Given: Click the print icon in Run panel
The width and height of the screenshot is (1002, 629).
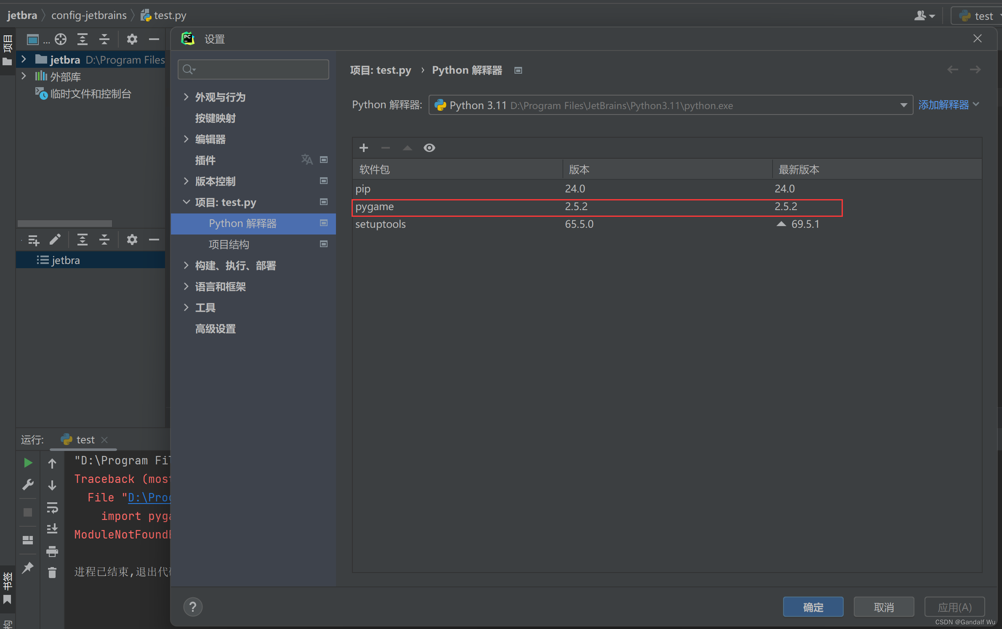Looking at the screenshot, I should pos(52,551).
